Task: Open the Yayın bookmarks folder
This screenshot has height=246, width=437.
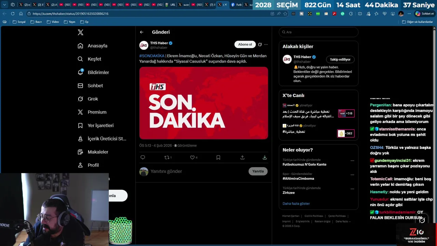Action: 69,22
